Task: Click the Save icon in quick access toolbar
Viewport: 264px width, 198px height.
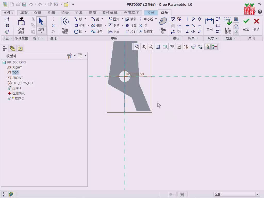Action: [x=24, y=4]
